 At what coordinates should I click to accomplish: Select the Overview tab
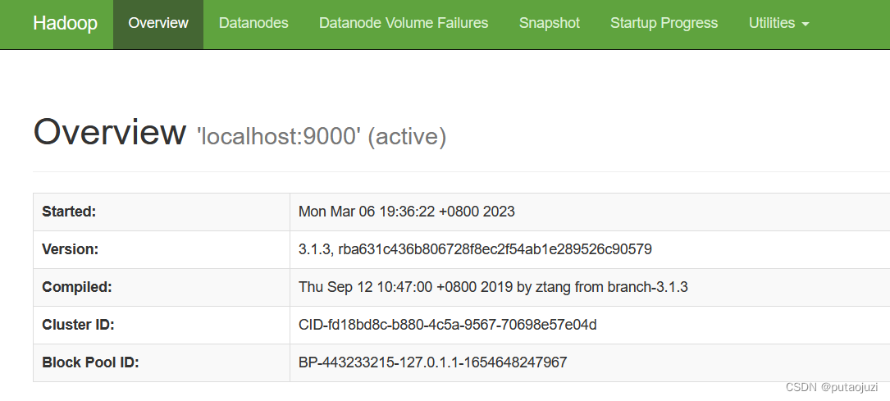point(158,23)
